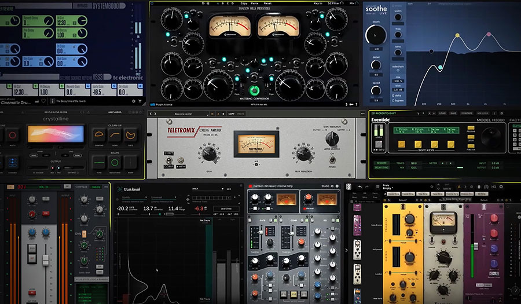
Task: Click the soothe speed knob
Action: (x=376, y=90)
